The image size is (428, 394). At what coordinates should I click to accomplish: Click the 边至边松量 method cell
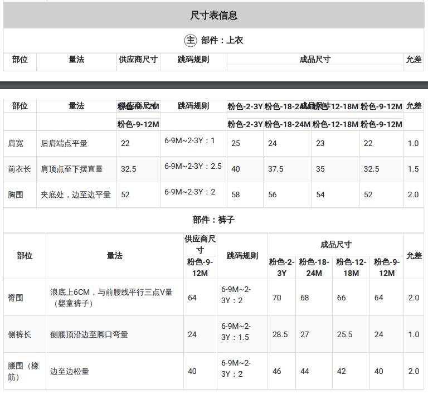pos(70,371)
